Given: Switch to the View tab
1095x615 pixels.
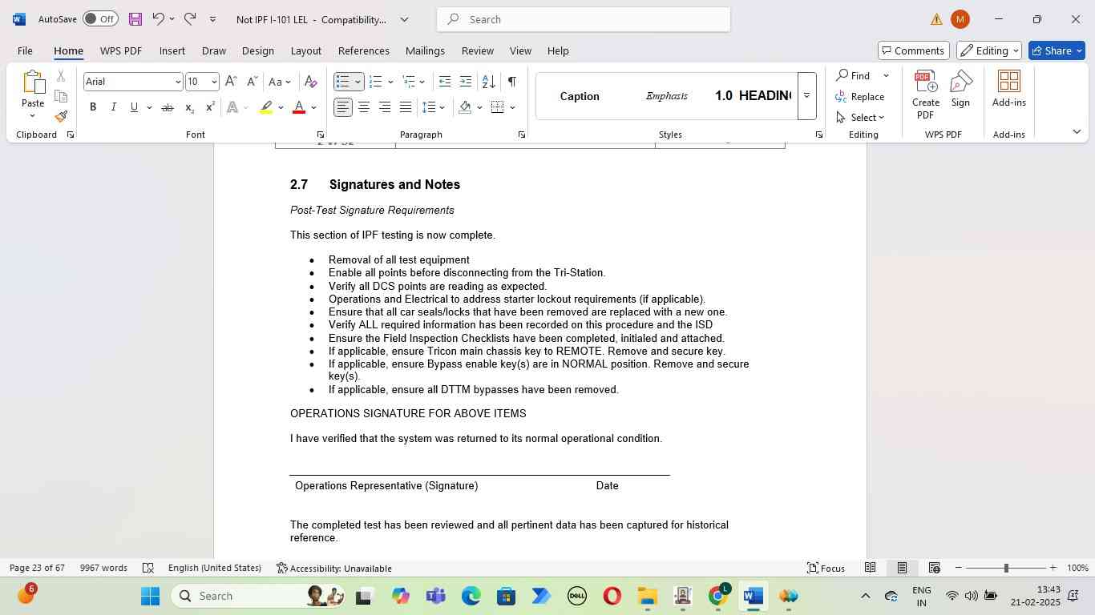Looking at the screenshot, I should click(520, 50).
